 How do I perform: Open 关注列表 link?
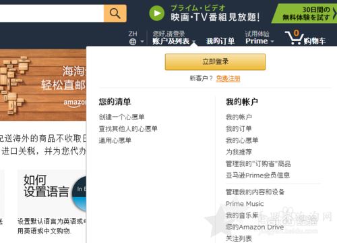tap(239, 238)
